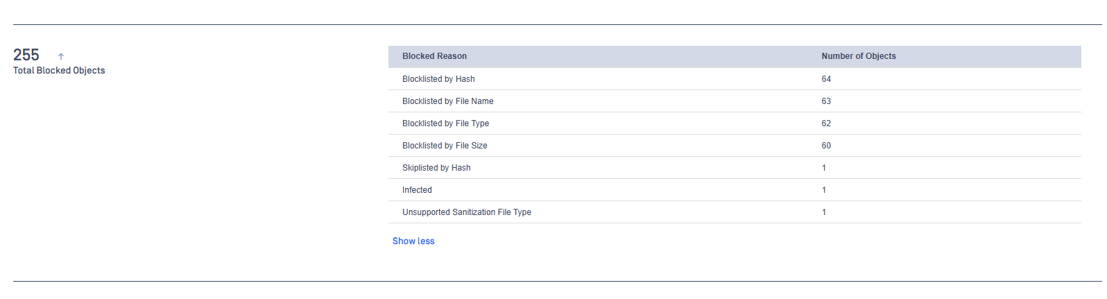
Task: Click the upward trend arrow beside 255
Action: [x=61, y=56]
